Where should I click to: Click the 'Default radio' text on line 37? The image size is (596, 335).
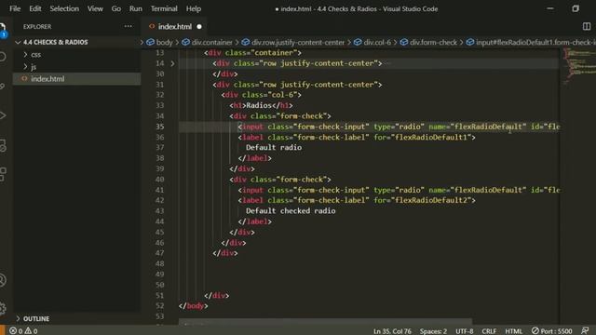(274, 147)
